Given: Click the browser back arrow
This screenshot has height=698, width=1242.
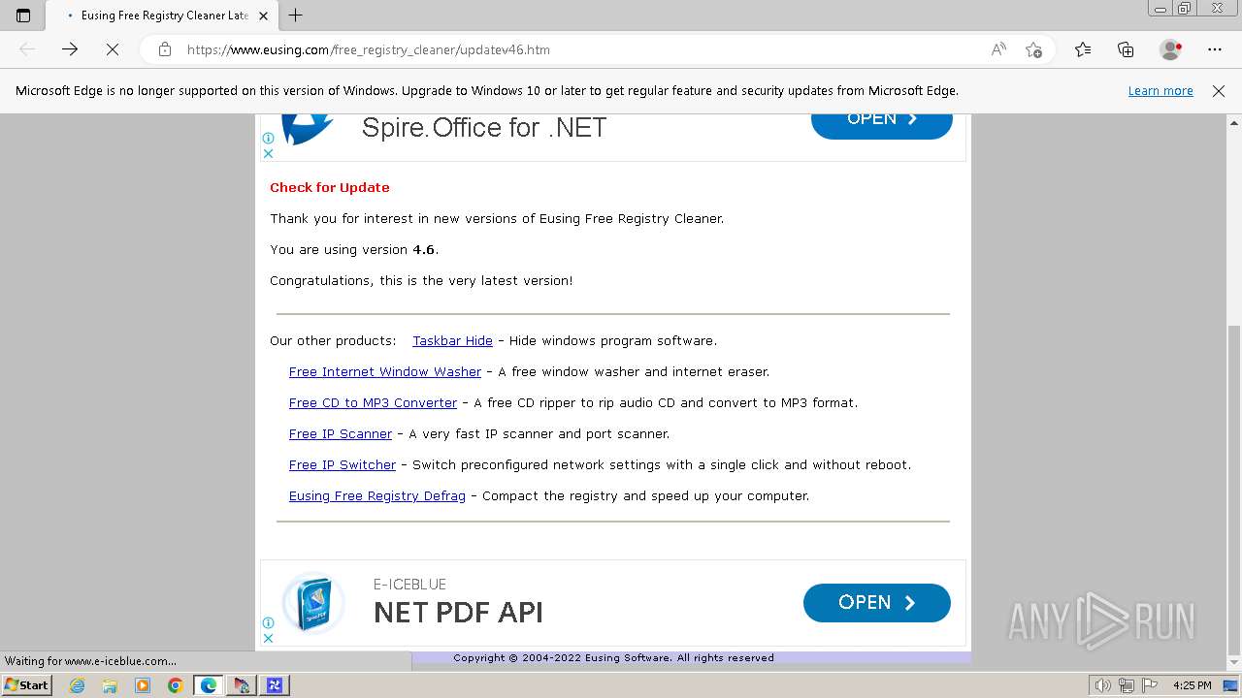Looking at the screenshot, I should pyautogui.click(x=27, y=49).
